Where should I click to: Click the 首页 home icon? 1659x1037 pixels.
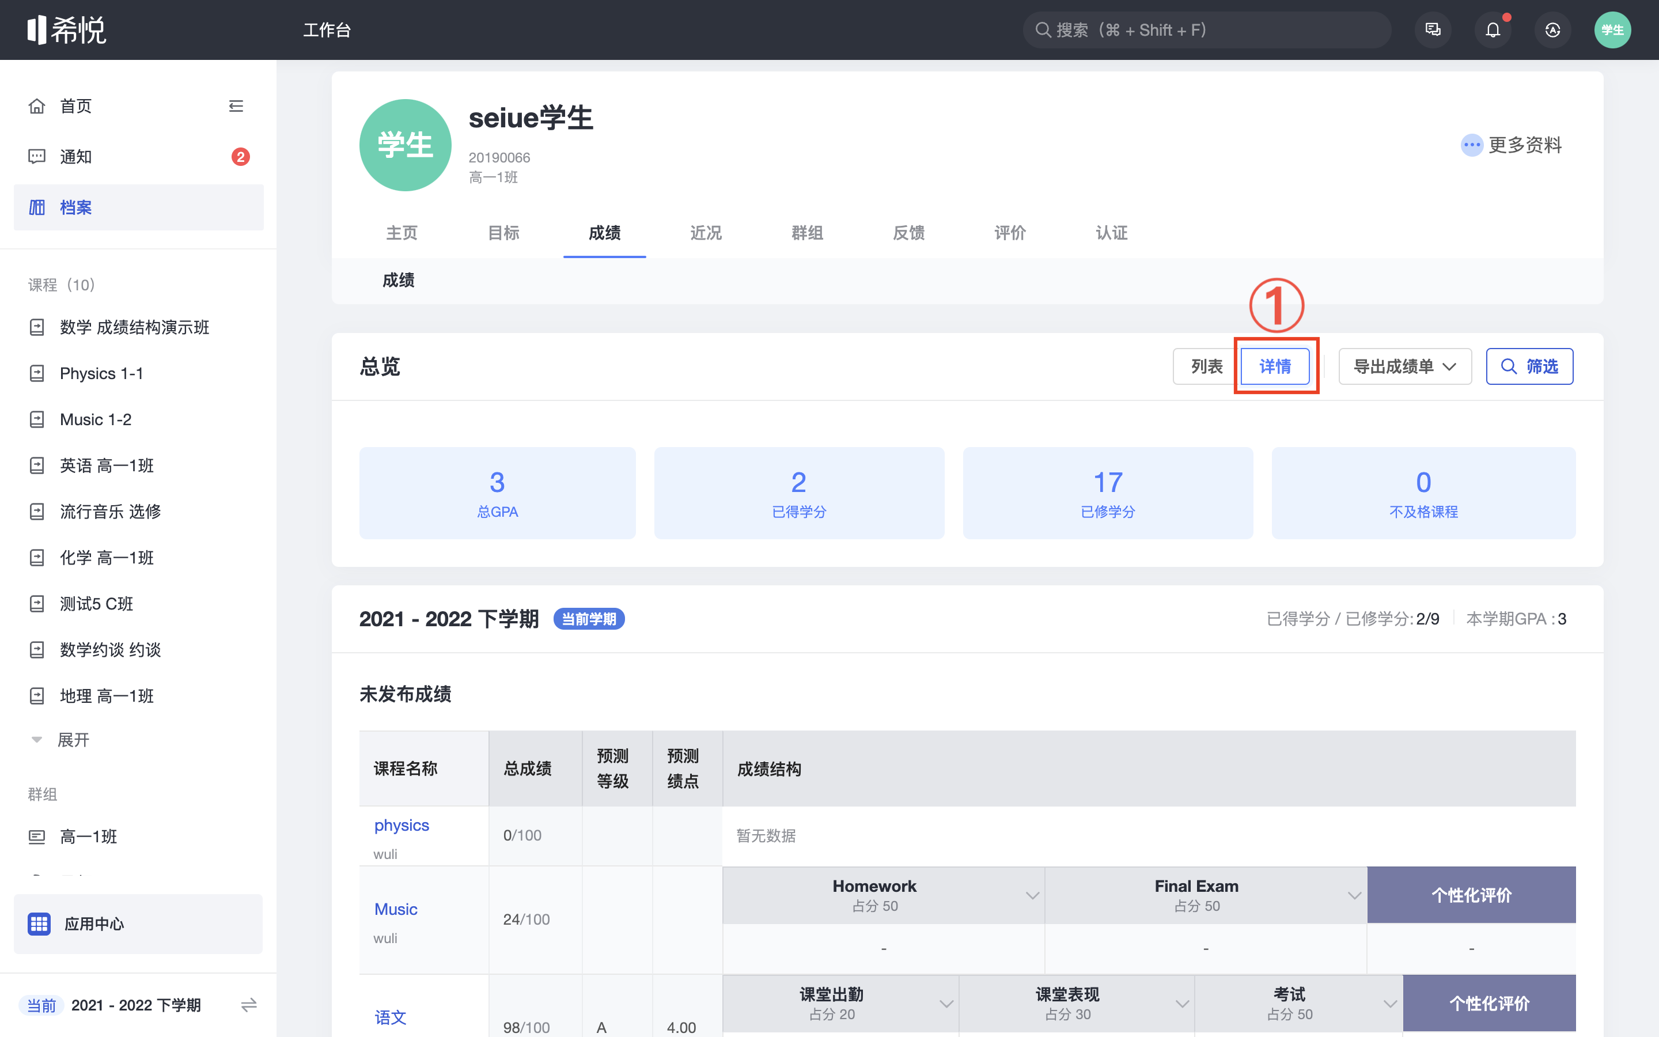click(x=37, y=105)
